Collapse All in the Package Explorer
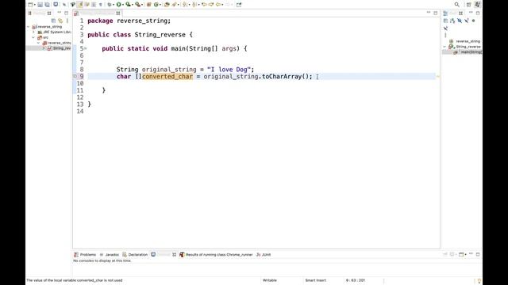The width and height of the screenshot is (508, 285). [x=53, y=21]
